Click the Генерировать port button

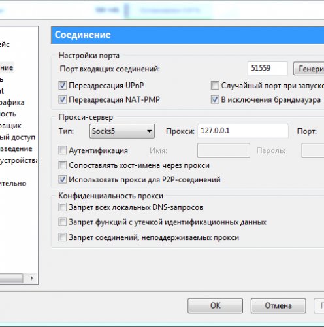click(309, 69)
